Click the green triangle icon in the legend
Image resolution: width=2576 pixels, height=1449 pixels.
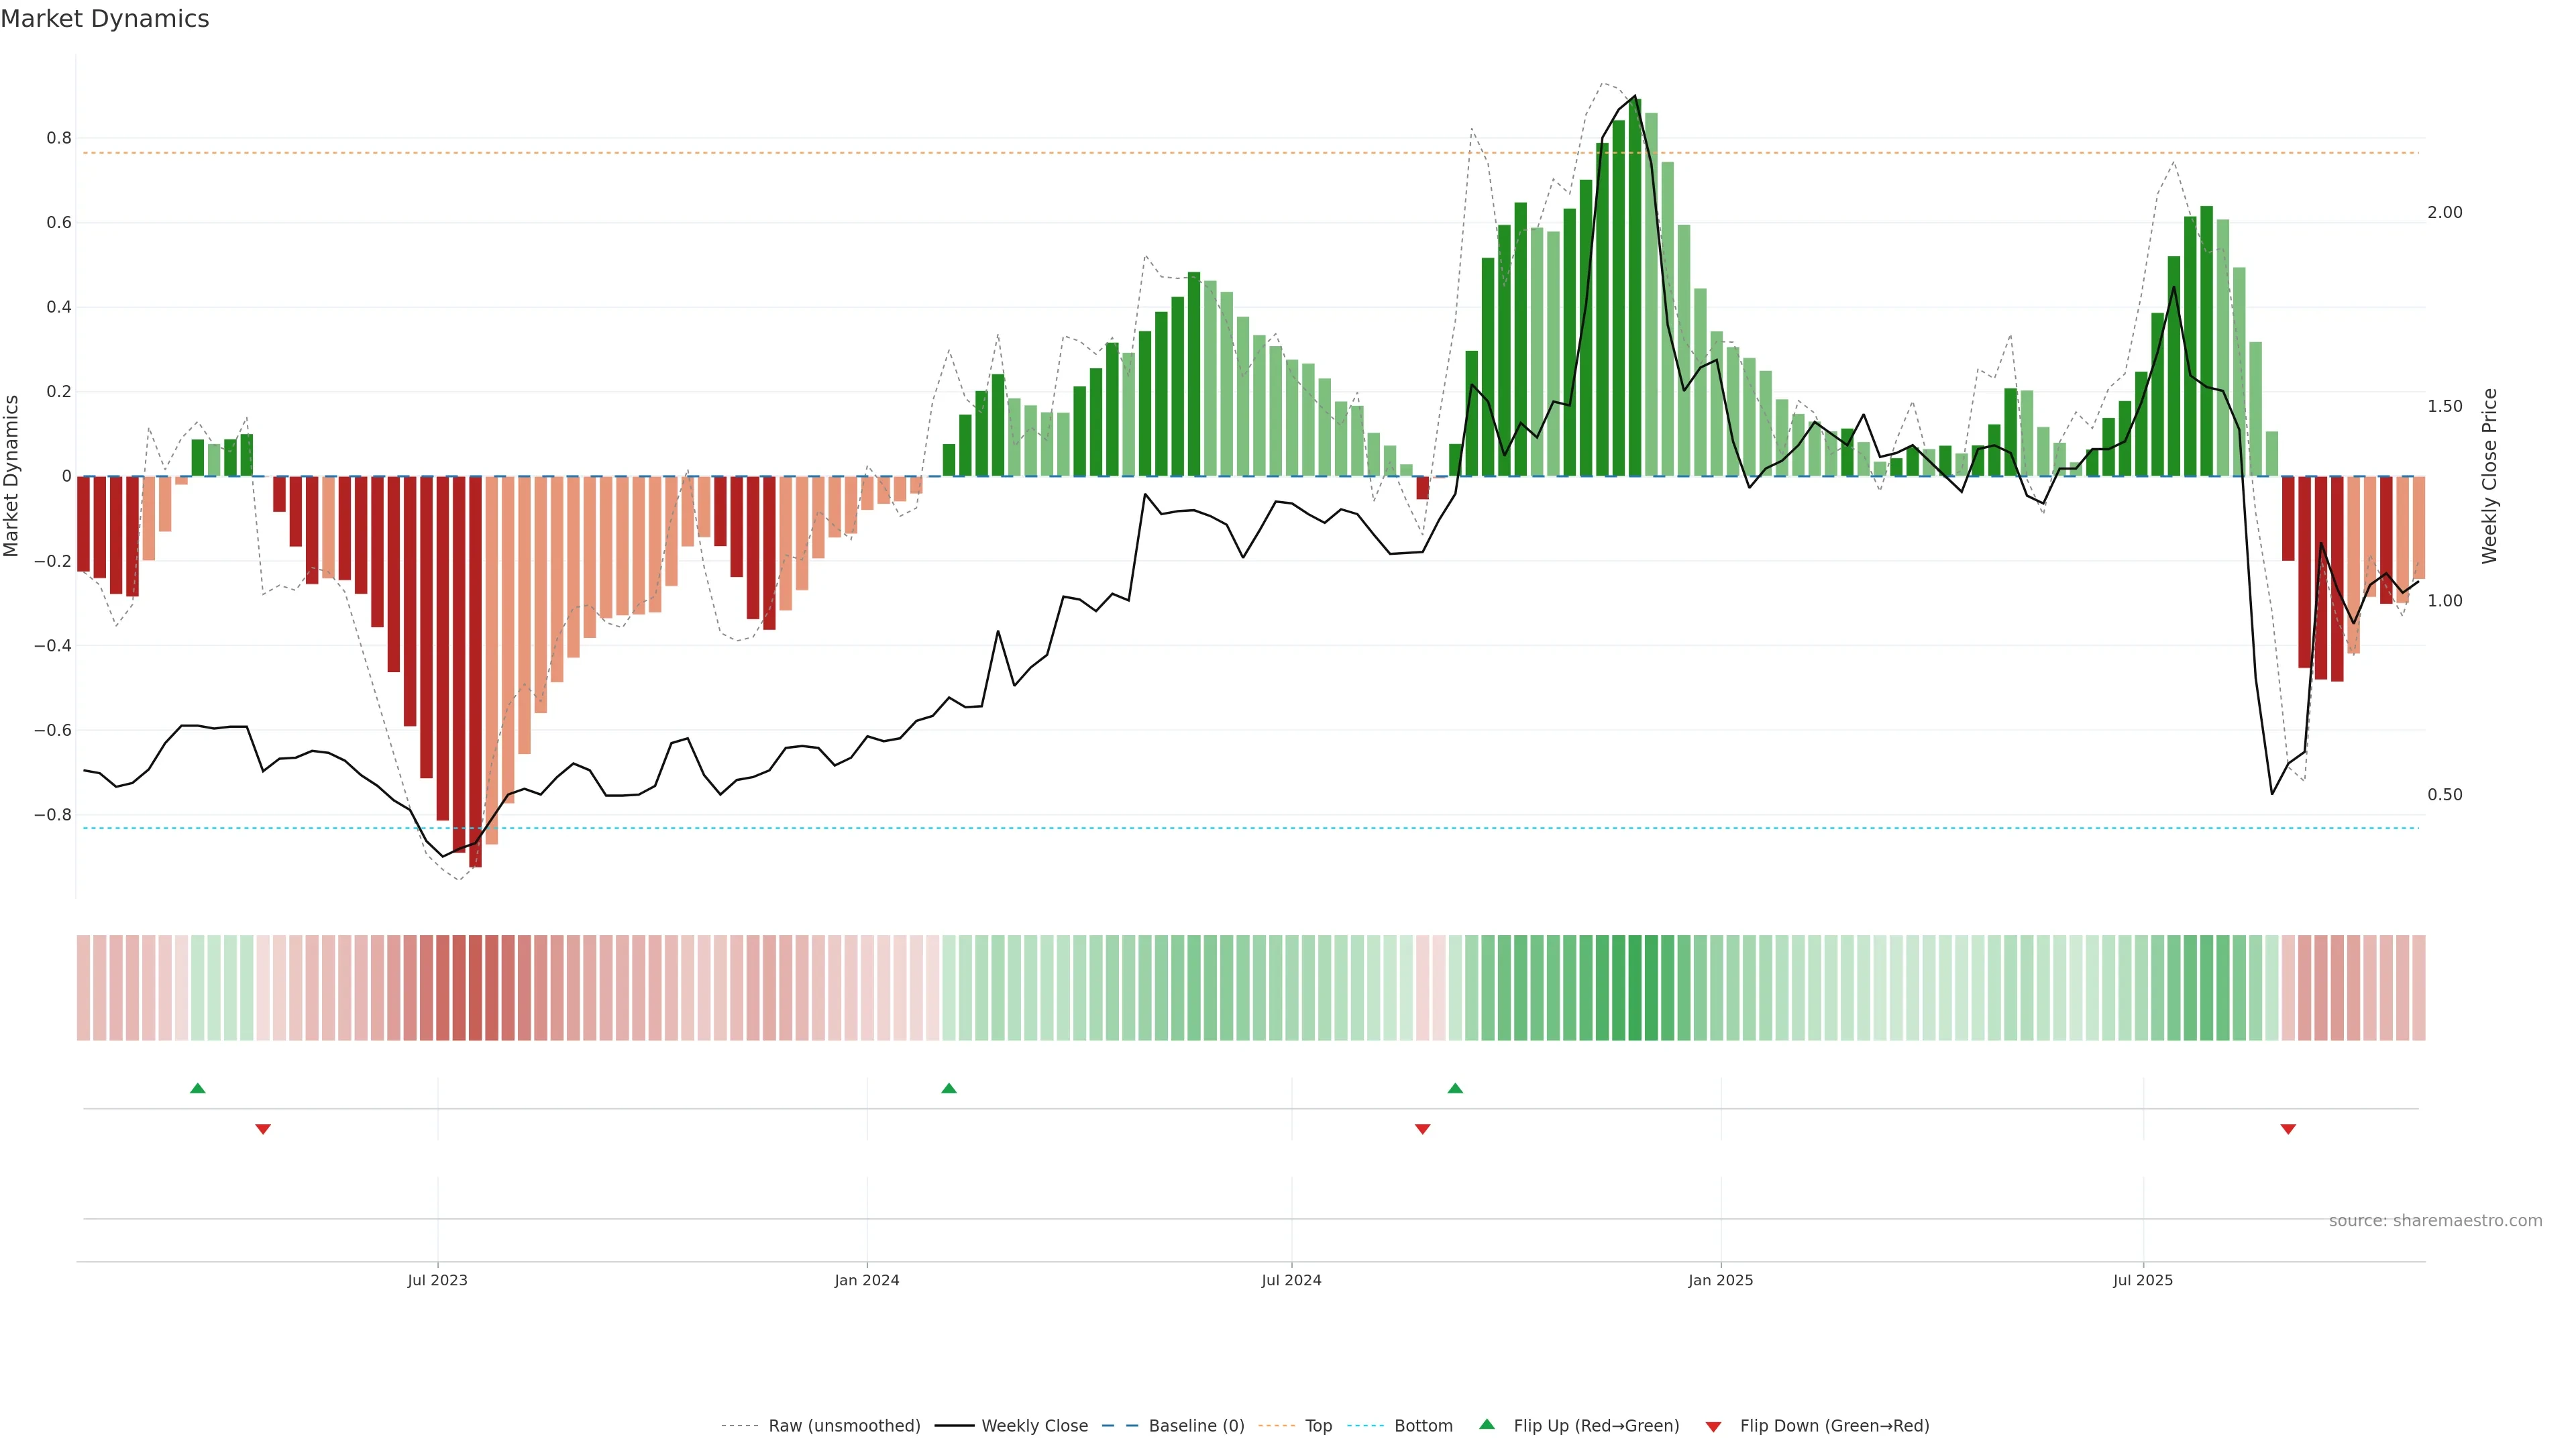[x=1487, y=1424]
